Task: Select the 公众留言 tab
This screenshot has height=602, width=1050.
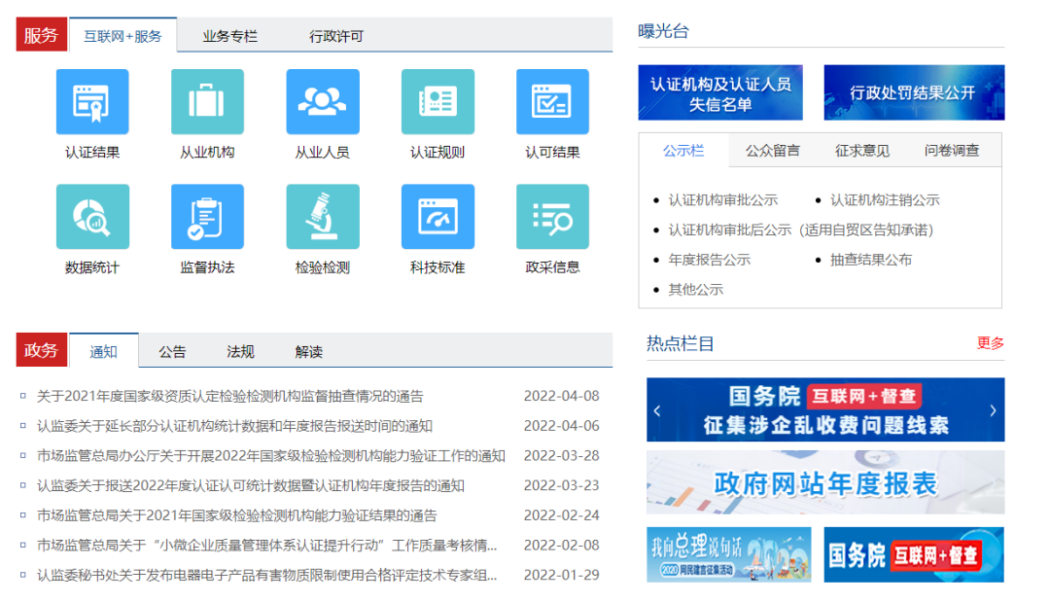Action: click(773, 150)
